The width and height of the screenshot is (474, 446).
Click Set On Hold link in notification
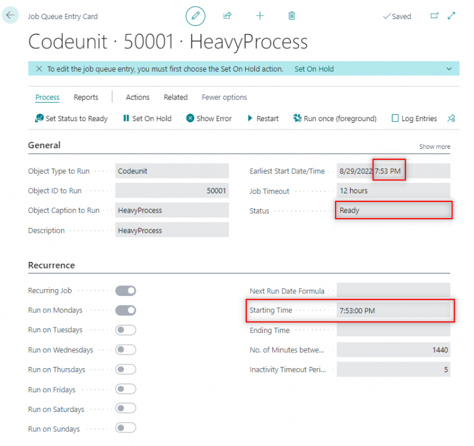pos(314,69)
